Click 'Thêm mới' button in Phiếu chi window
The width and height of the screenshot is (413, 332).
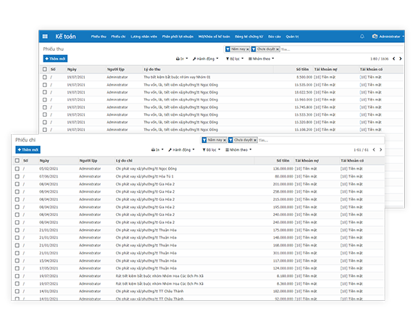28,149
